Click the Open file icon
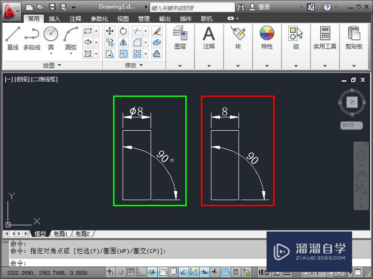The height and width of the screenshot is (279, 373). pos(41,7)
